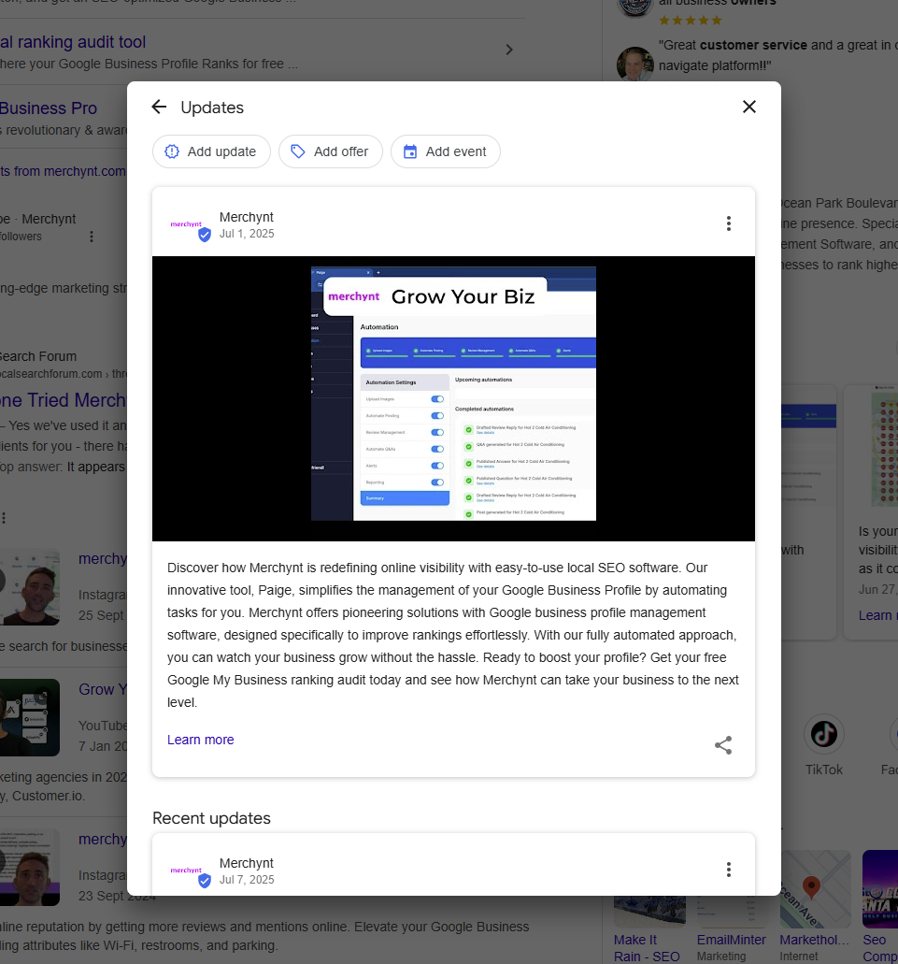Click the Add event button
This screenshot has height=964, width=898.
click(446, 151)
